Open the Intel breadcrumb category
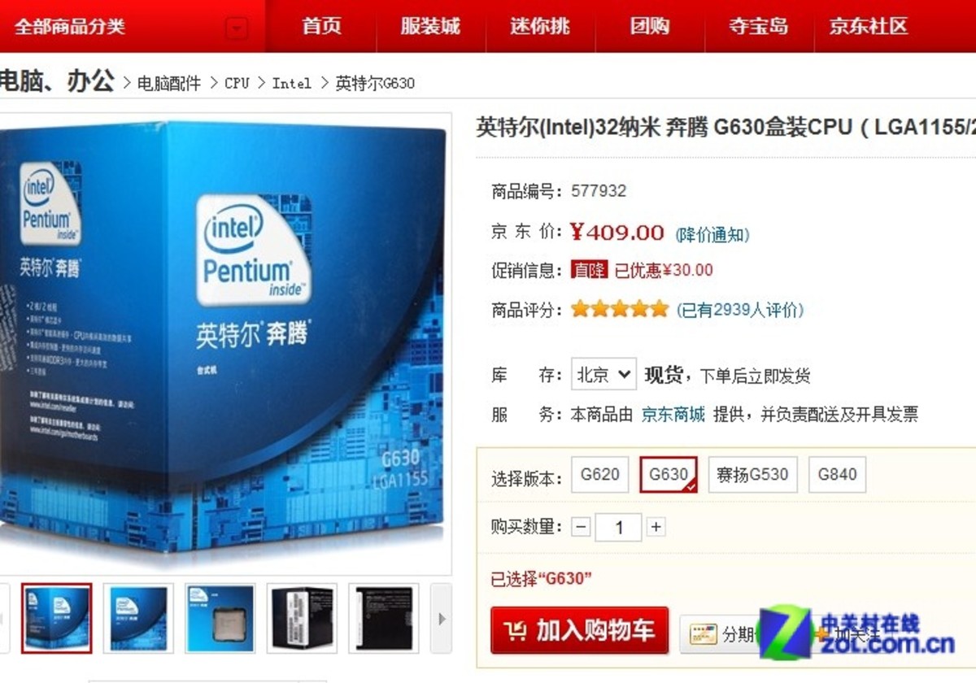This screenshot has height=683, width=976. point(291,83)
